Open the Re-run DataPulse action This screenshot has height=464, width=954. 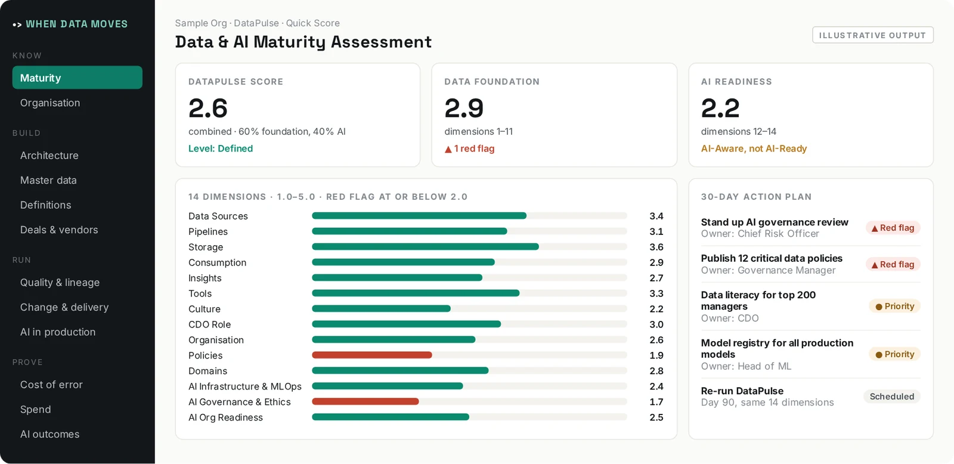point(742,391)
